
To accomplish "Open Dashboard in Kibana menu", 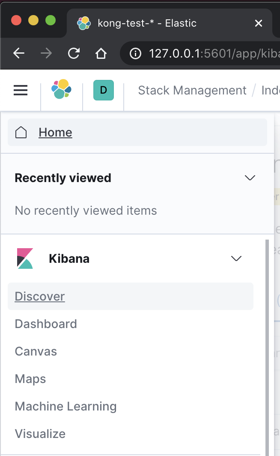I will click(x=46, y=324).
